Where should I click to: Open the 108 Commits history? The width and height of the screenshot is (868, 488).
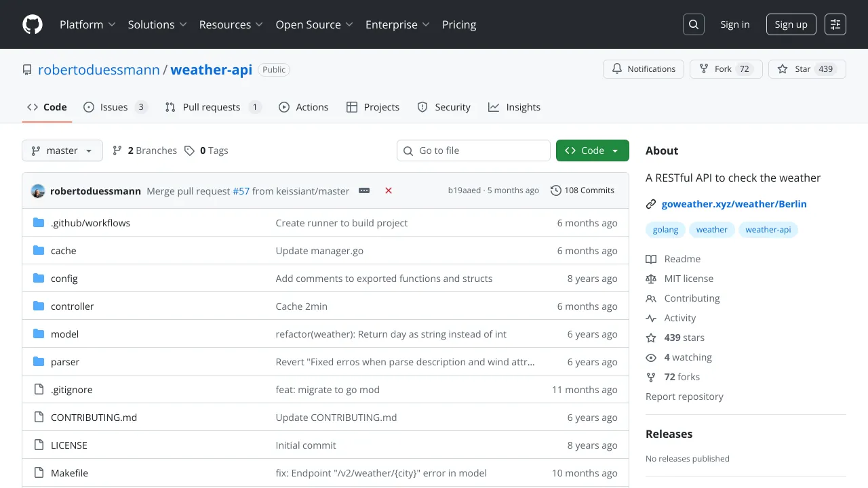pyautogui.click(x=583, y=190)
